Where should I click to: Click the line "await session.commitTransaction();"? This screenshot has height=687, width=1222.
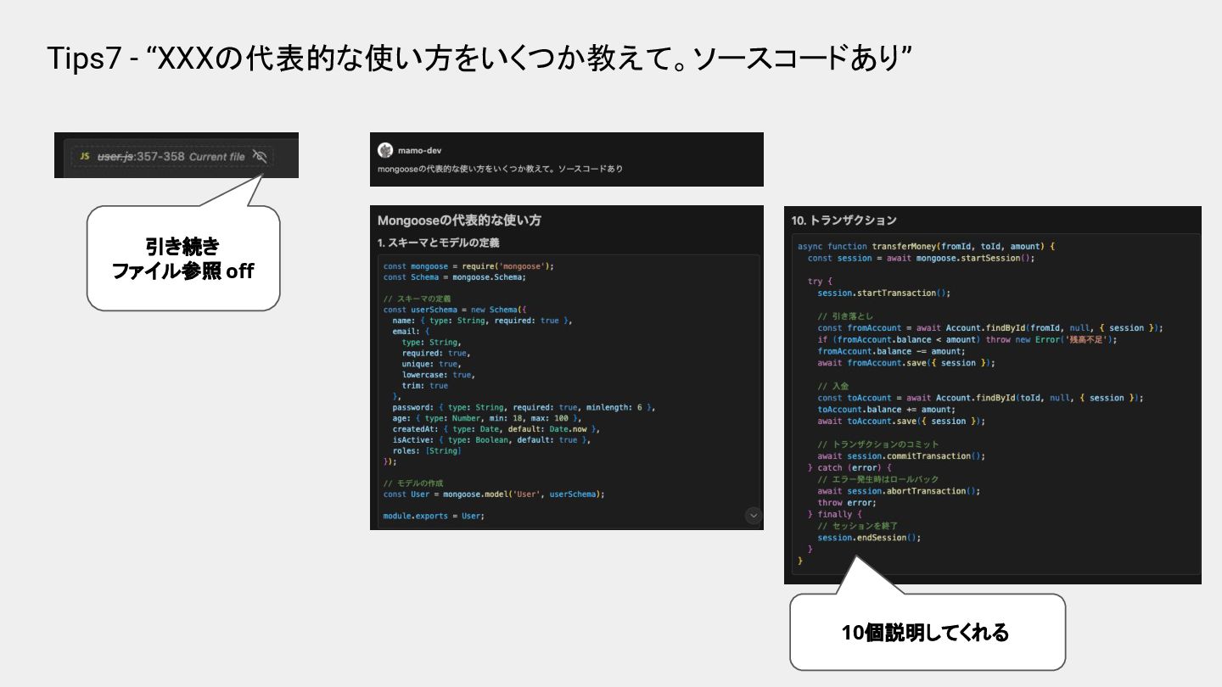901,456
